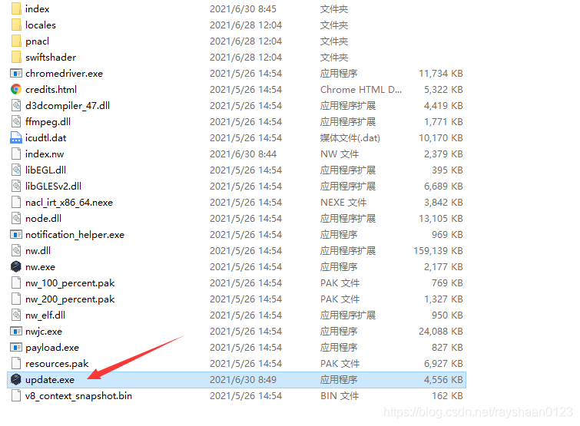Viewport: 580px width, 426px height.
Task: Click the chromedriver.exe application icon
Action: [16, 73]
